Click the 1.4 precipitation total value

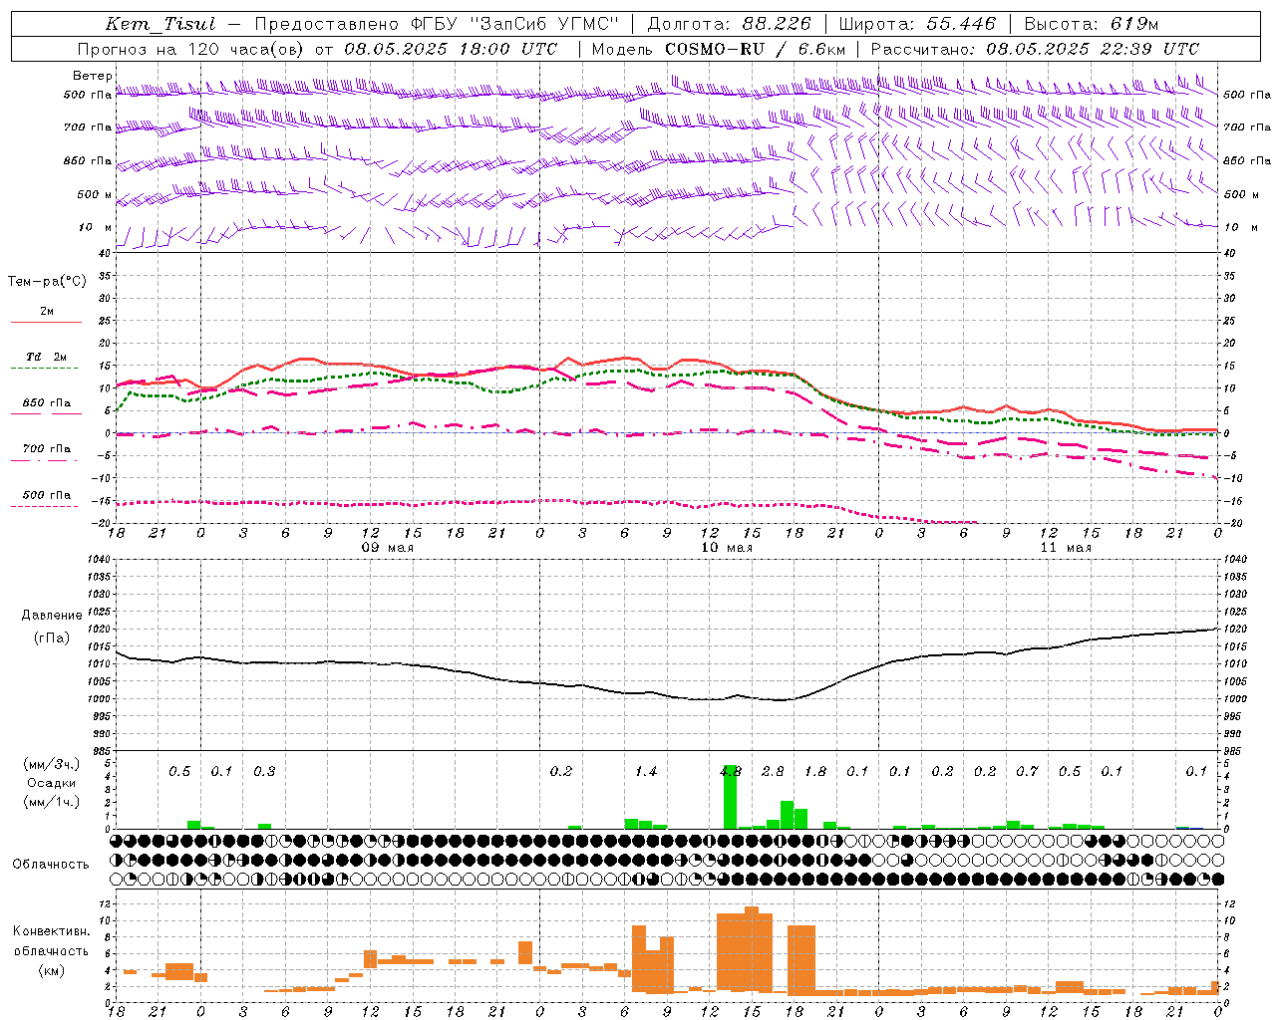coord(646,771)
